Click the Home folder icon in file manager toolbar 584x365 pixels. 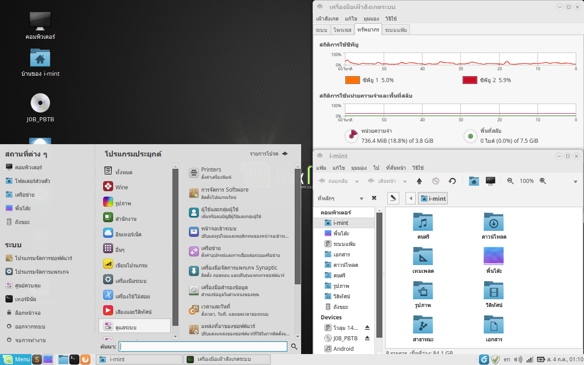474,181
